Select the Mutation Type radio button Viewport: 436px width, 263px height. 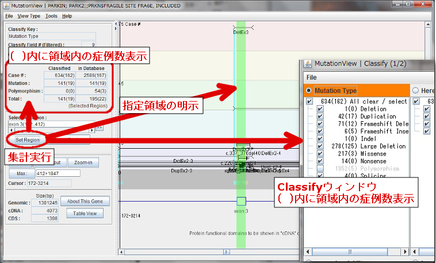point(309,91)
